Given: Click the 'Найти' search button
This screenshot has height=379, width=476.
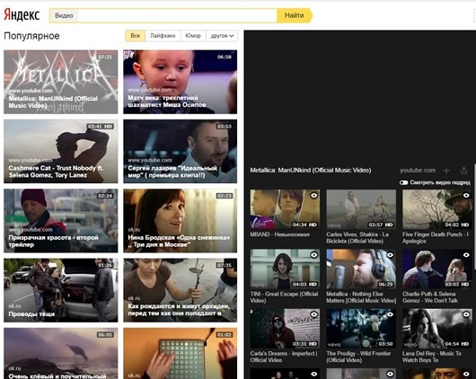Looking at the screenshot, I should (x=295, y=15).
